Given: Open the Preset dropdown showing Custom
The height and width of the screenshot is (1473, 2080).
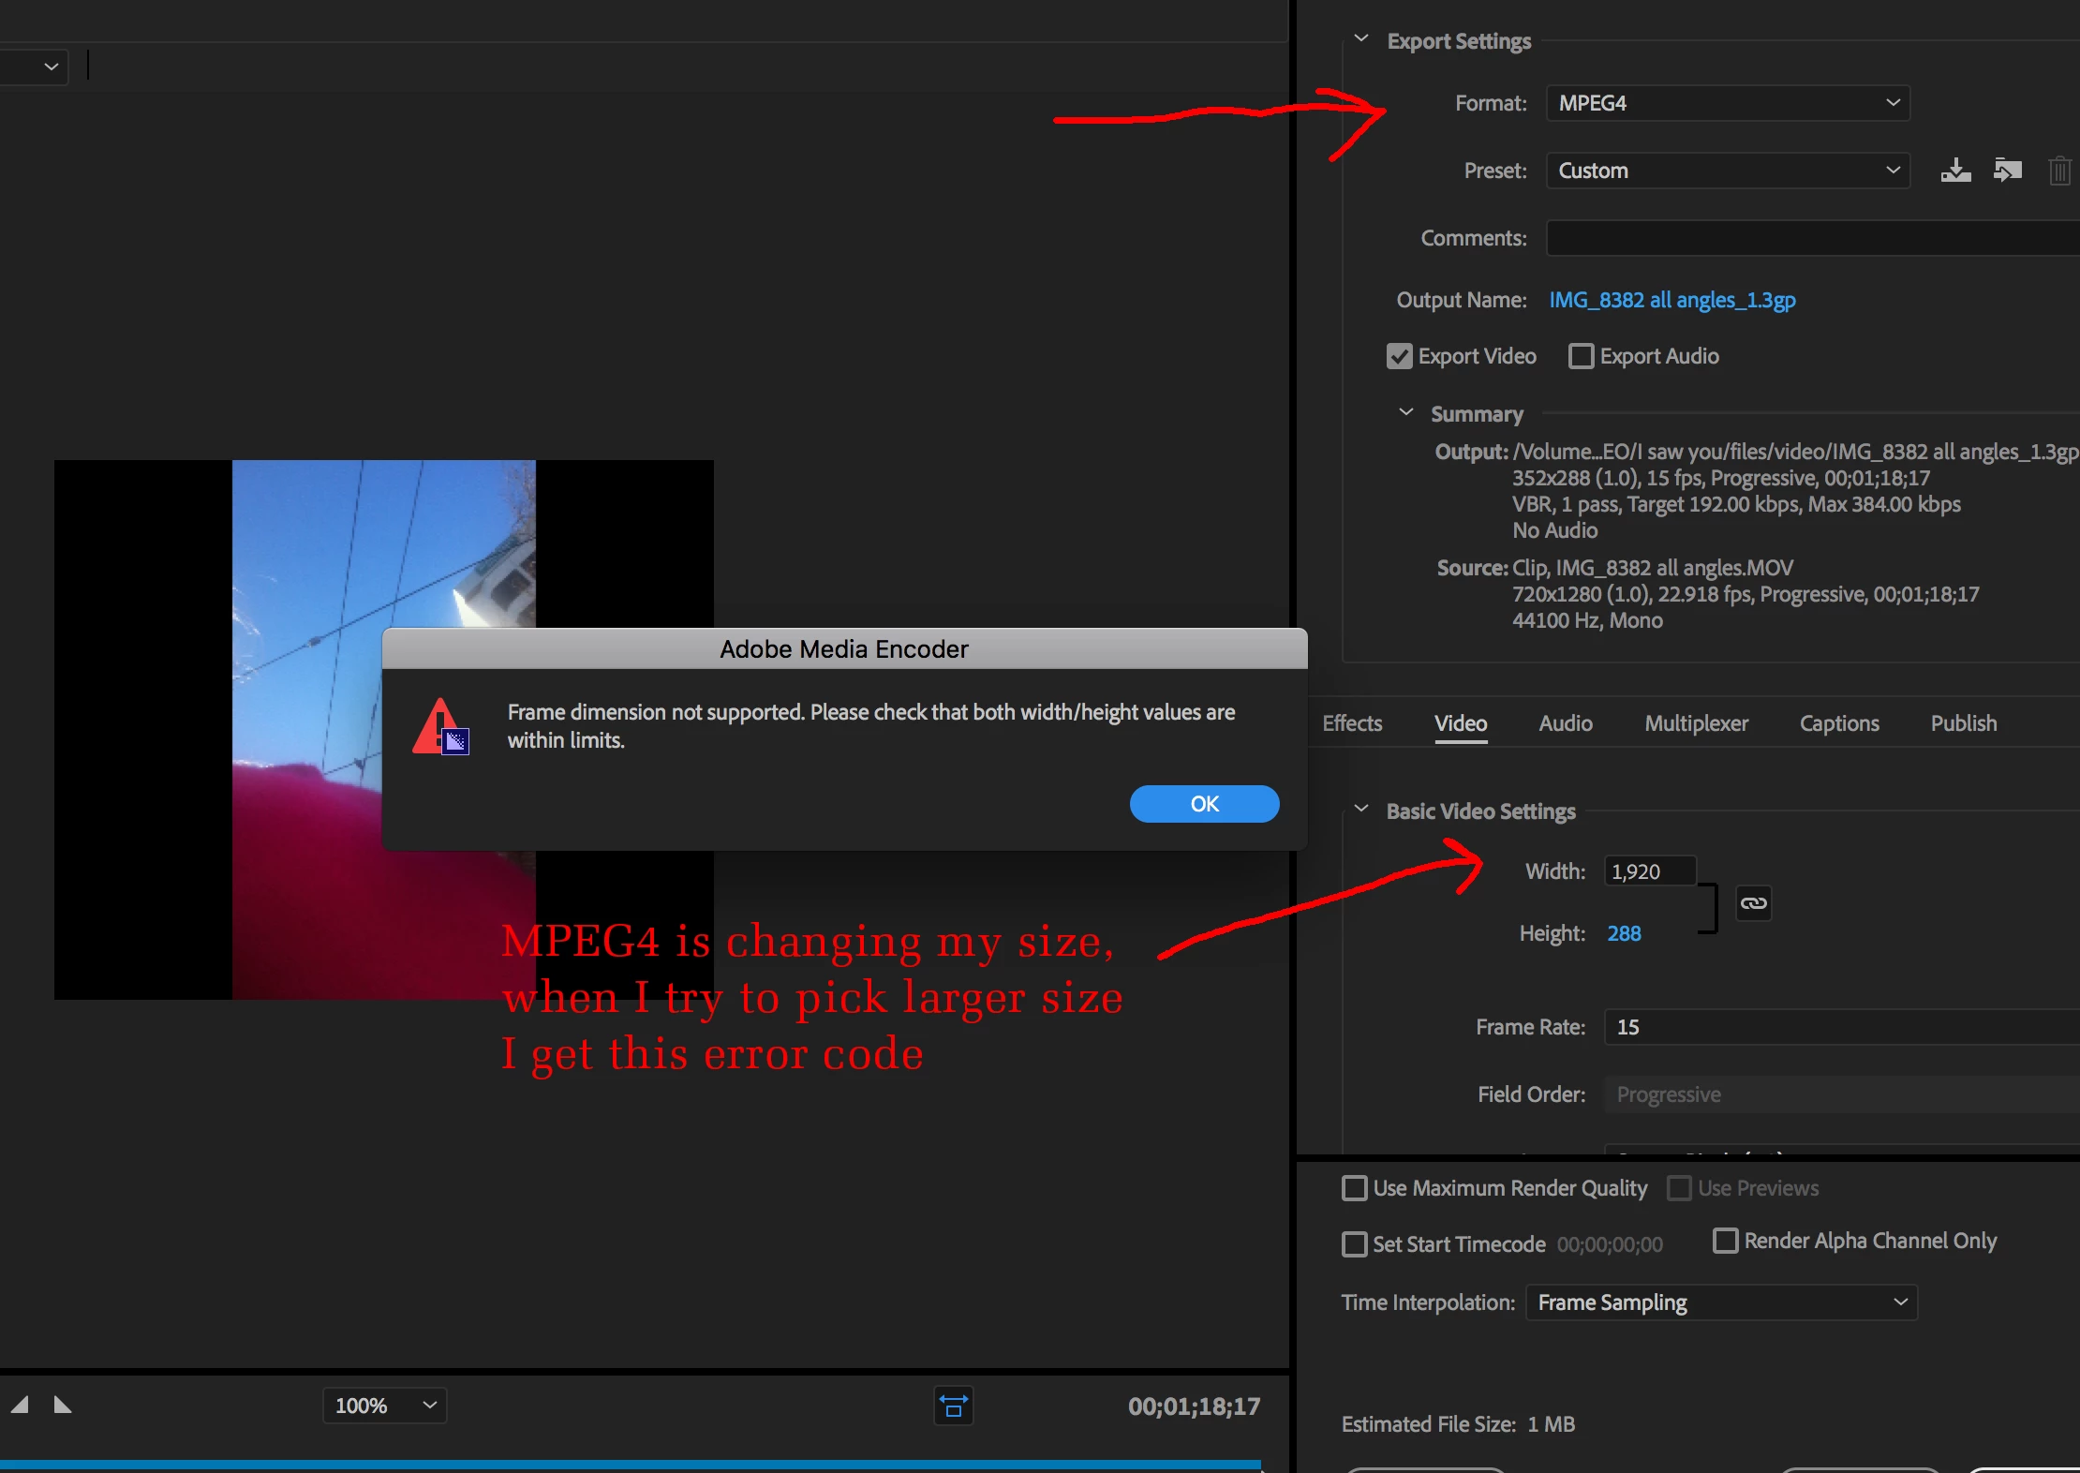Looking at the screenshot, I should click(x=1727, y=171).
